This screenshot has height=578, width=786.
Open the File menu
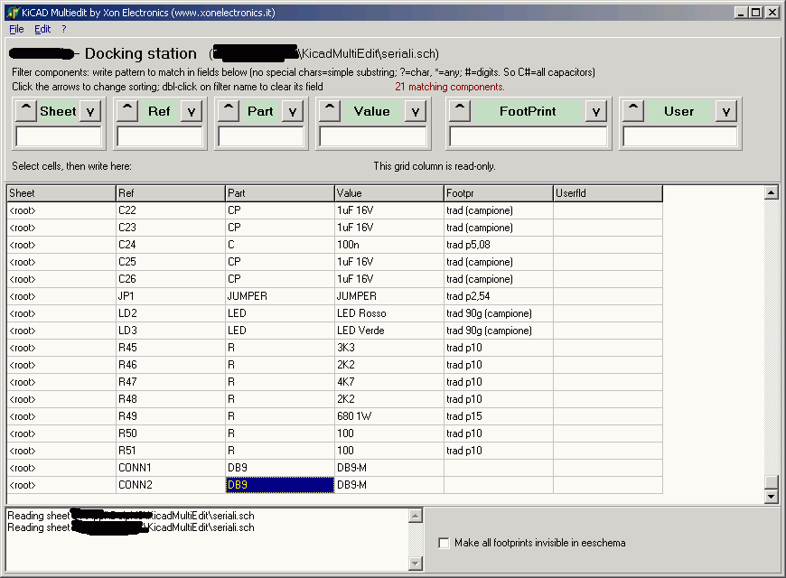click(x=16, y=29)
